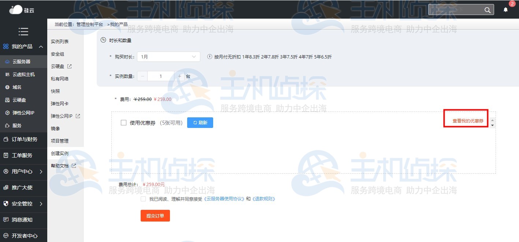
Task: Open 订单与财务 from the sidebar
Action: click(x=23, y=140)
